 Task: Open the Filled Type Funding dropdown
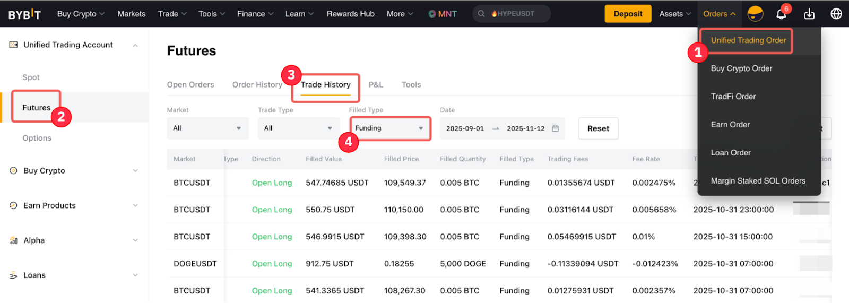(389, 128)
